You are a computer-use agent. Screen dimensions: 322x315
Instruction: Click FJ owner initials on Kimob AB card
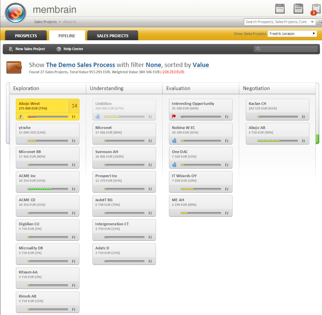point(74,309)
